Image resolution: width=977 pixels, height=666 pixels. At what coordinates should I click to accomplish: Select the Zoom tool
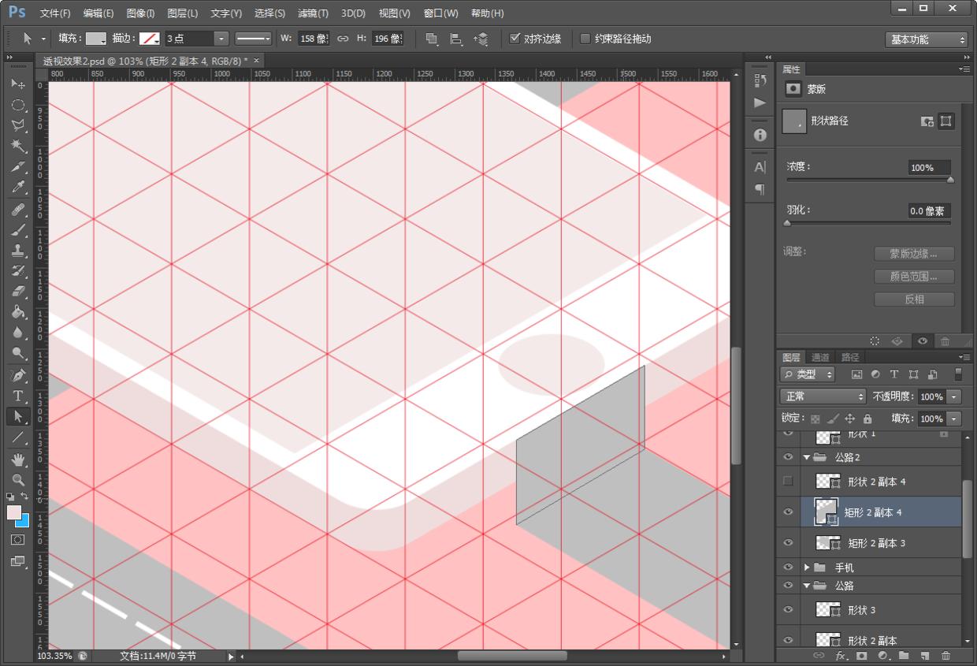18,479
